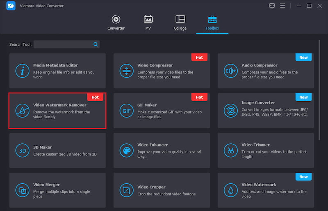The width and height of the screenshot is (328, 211).
Task: Click the search magnifier icon
Action: click(96, 44)
